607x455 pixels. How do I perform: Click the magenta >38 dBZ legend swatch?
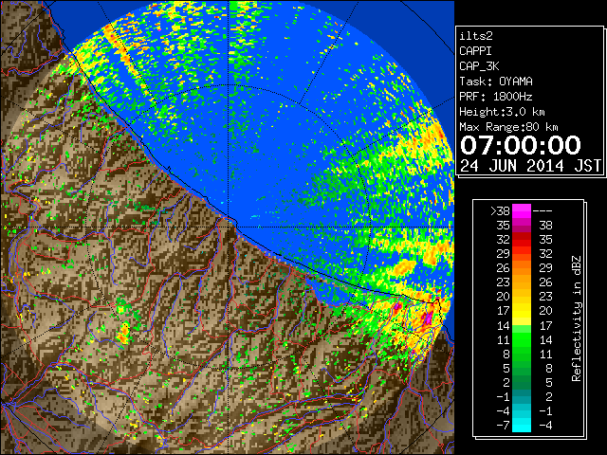[x=522, y=210]
